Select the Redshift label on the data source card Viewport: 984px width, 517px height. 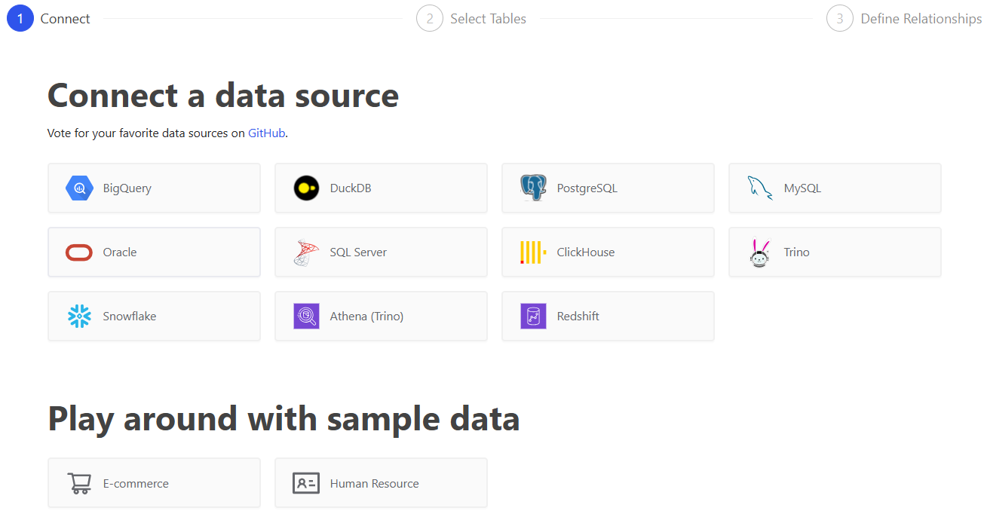coord(578,317)
